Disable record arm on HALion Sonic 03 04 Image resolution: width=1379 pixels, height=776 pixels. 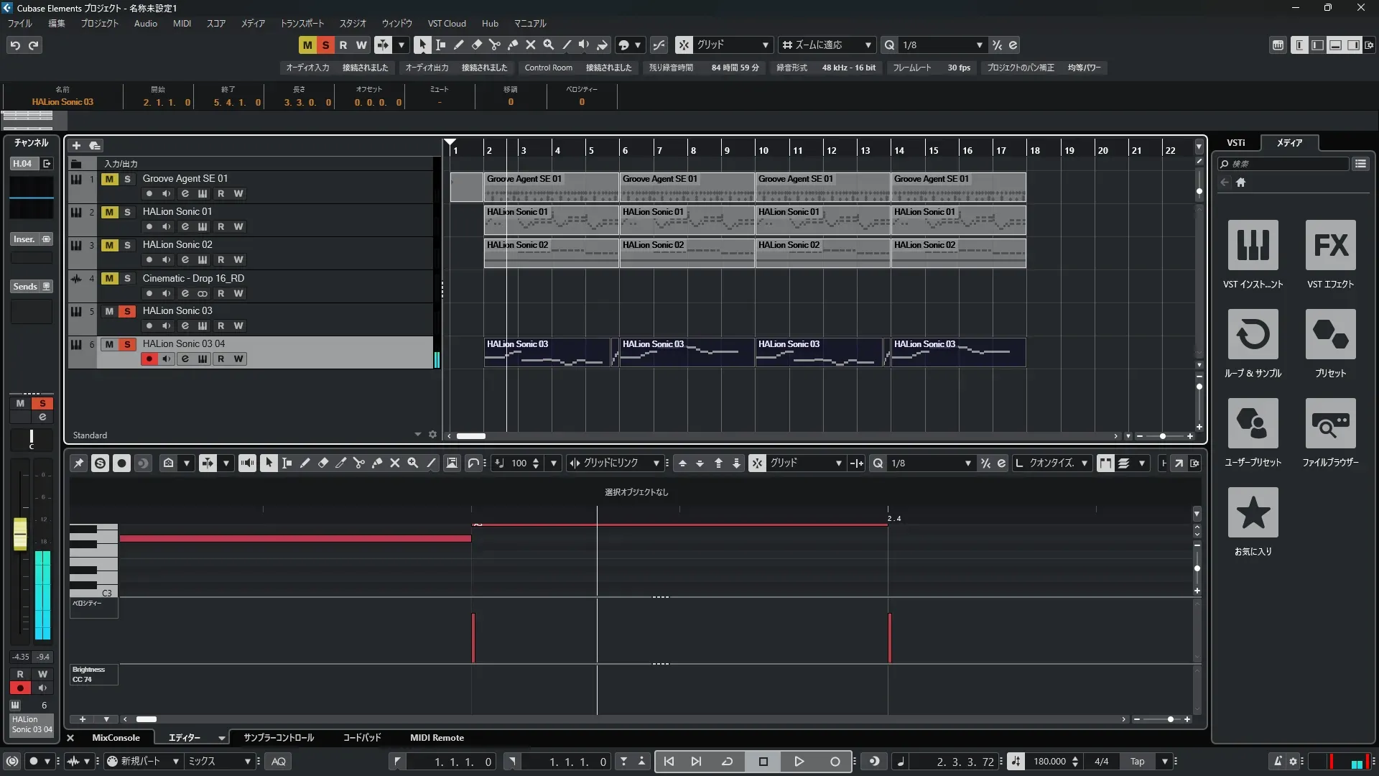coord(149,359)
